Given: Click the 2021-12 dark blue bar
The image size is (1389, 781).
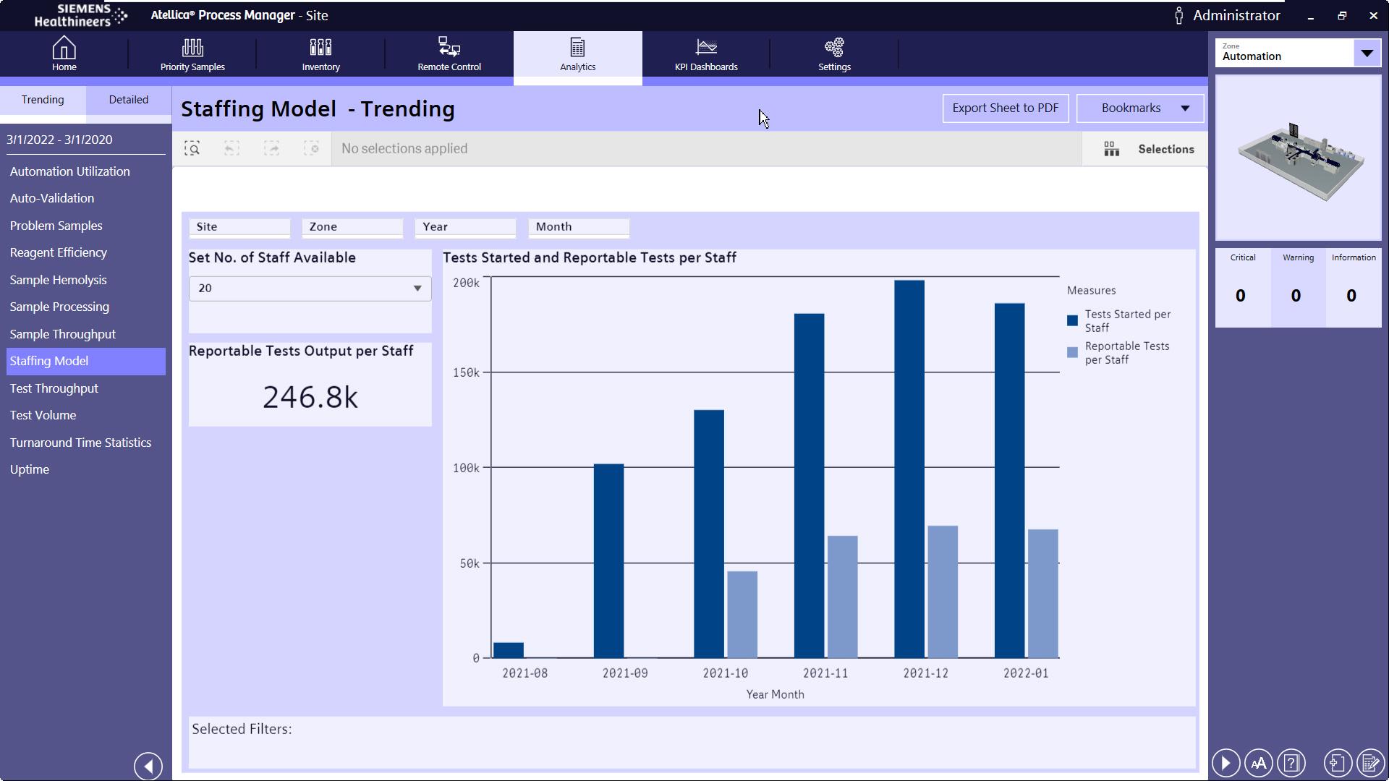Looking at the screenshot, I should click(909, 470).
